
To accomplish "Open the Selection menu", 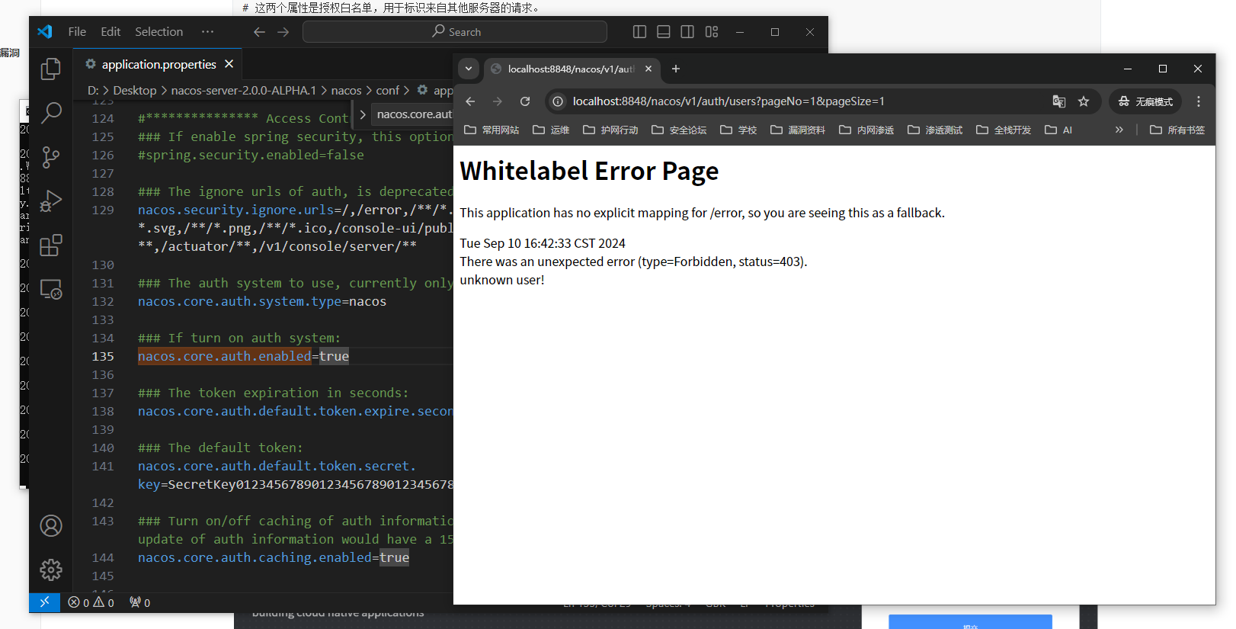I will coord(159,32).
